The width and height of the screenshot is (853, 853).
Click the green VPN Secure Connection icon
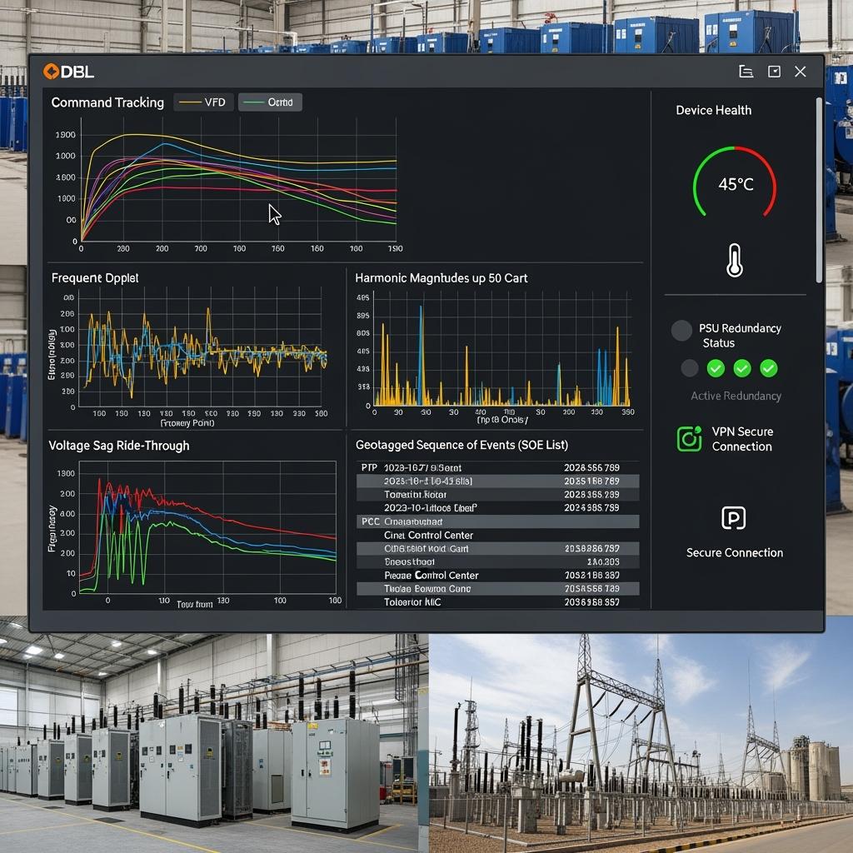tap(689, 439)
